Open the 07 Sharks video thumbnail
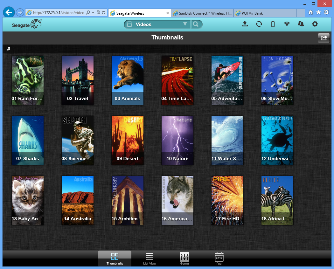334x269 pixels. [x=28, y=140]
